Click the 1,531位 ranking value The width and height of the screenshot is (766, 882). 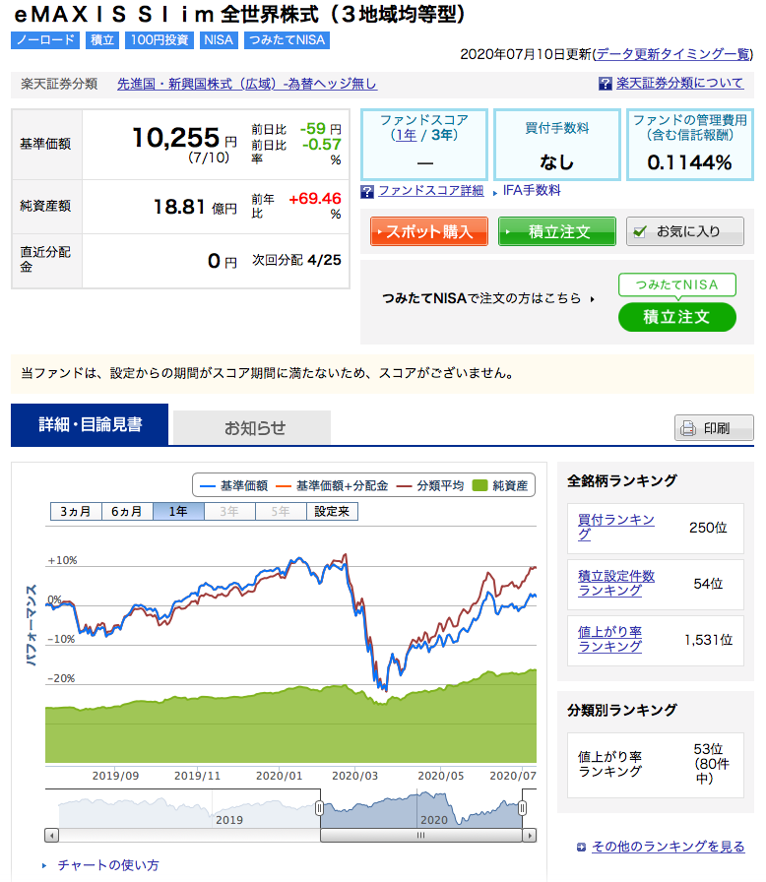[x=708, y=640]
